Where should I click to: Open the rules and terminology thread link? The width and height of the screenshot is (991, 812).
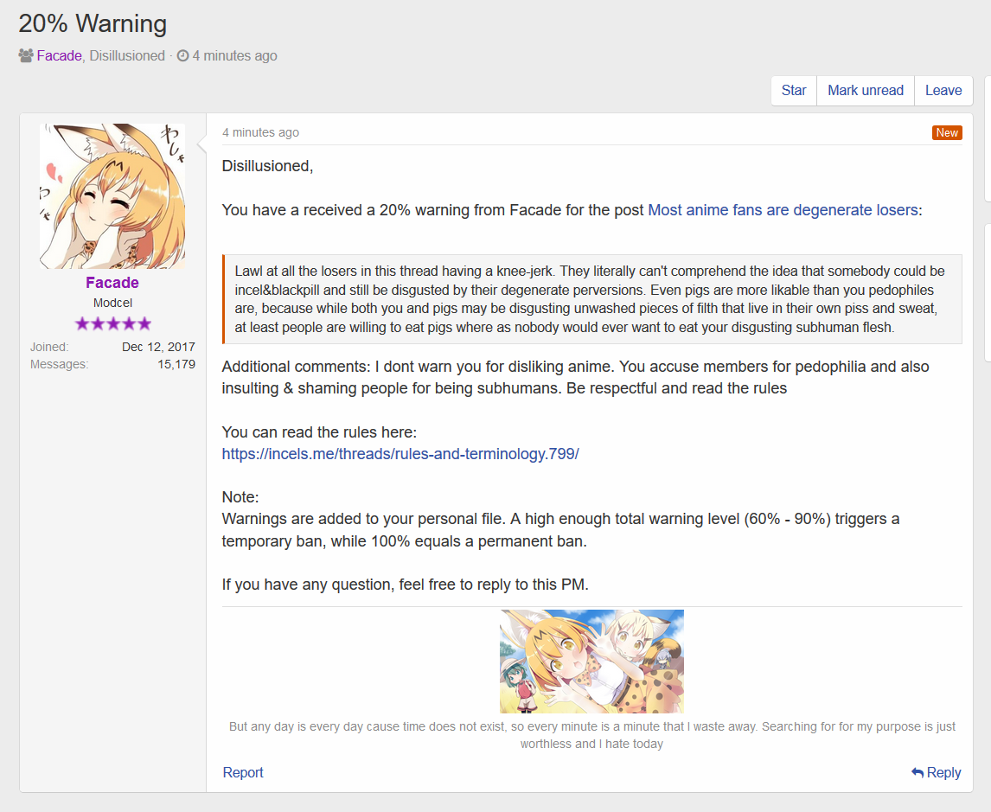pyautogui.click(x=400, y=454)
